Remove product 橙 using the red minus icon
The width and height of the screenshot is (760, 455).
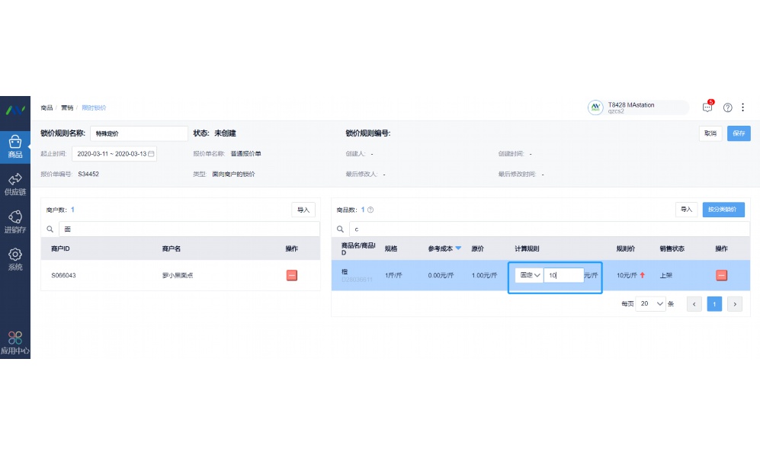coord(722,275)
